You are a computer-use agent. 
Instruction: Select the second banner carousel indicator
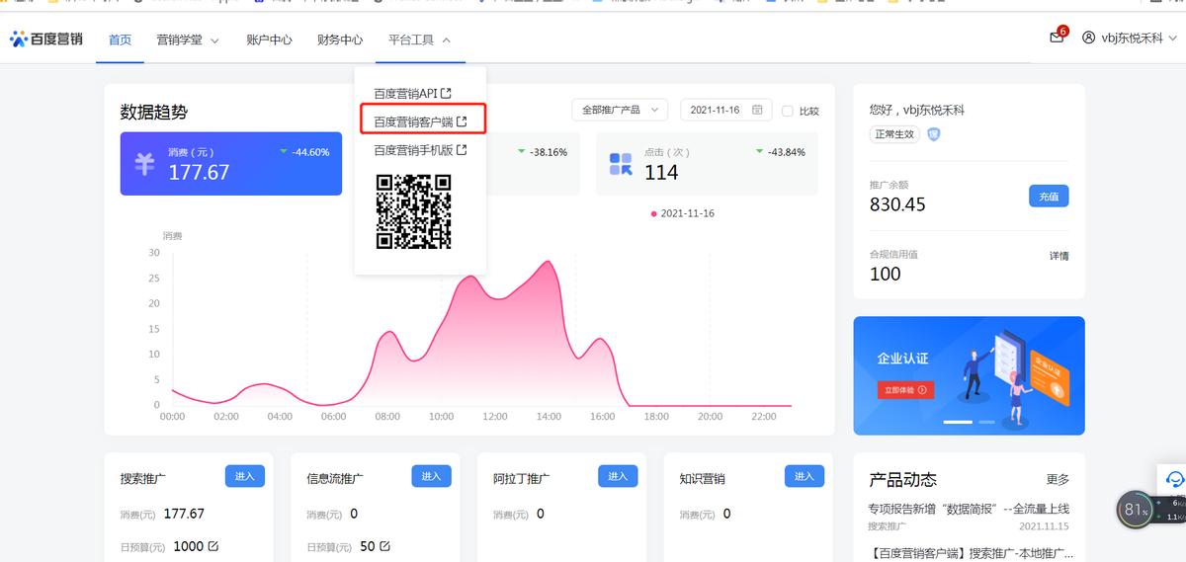(x=986, y=422)
